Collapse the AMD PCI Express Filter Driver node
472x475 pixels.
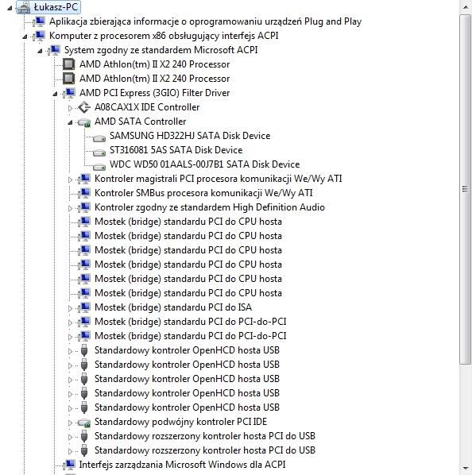(55, 94)
